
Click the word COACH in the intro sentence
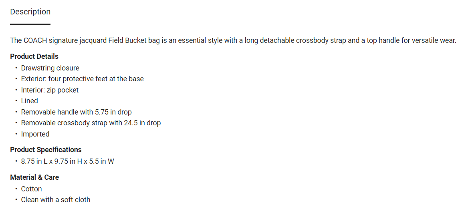tap(34, 40)
